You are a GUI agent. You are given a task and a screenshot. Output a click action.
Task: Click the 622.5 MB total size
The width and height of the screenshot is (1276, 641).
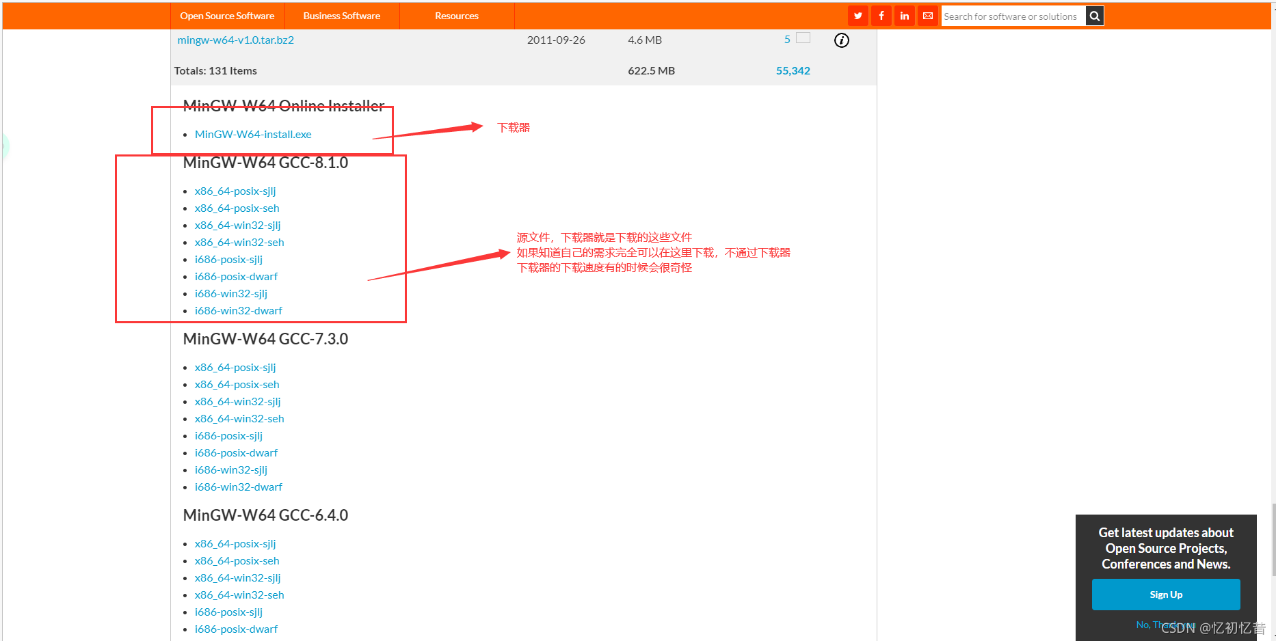pyautogui.click(x=651, y=70)
